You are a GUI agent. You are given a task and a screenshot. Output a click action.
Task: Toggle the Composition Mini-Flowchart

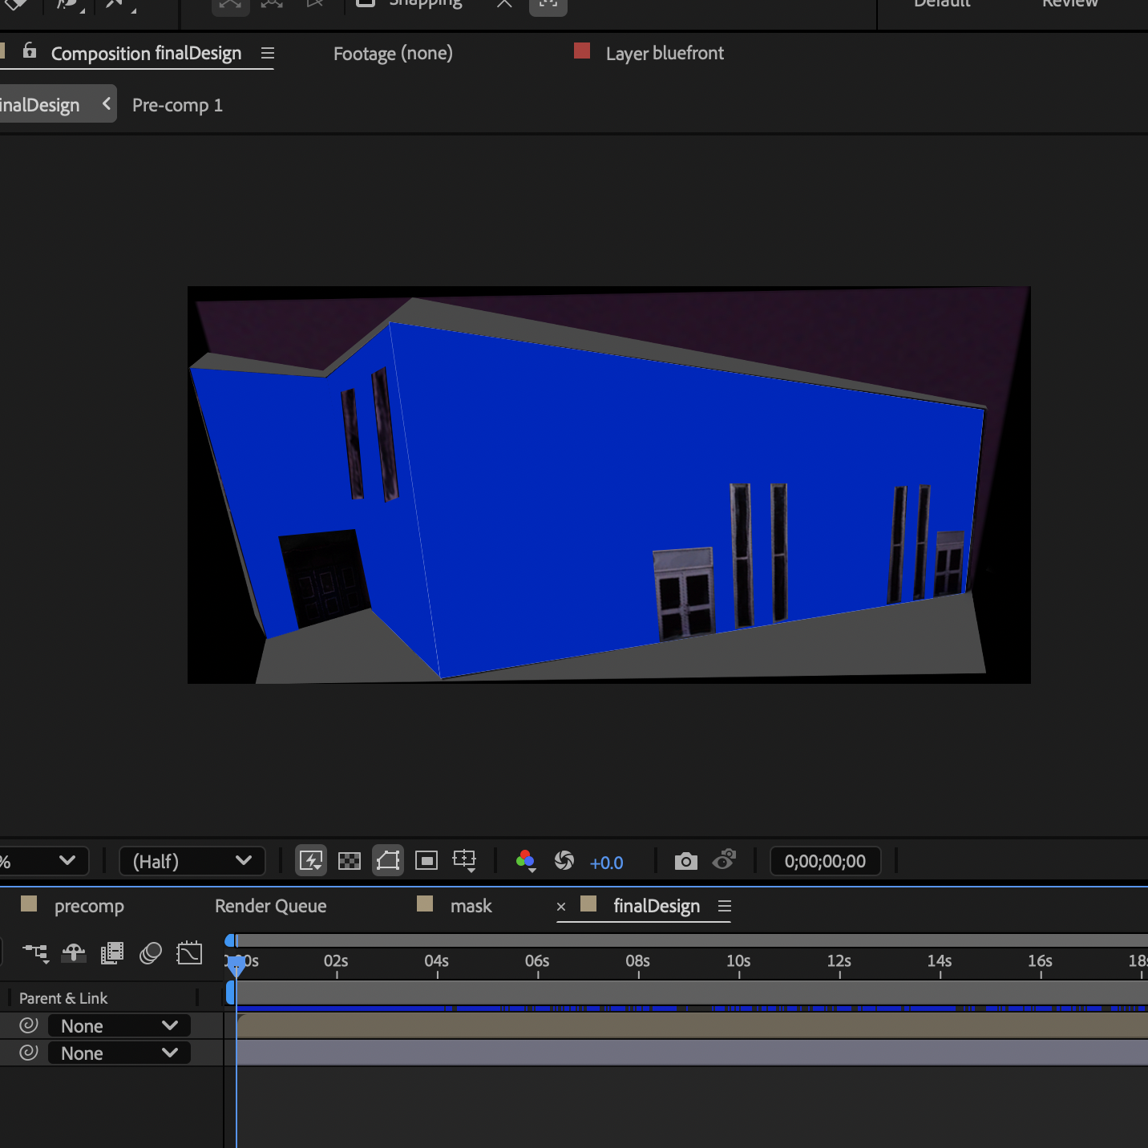click(34, 952)
